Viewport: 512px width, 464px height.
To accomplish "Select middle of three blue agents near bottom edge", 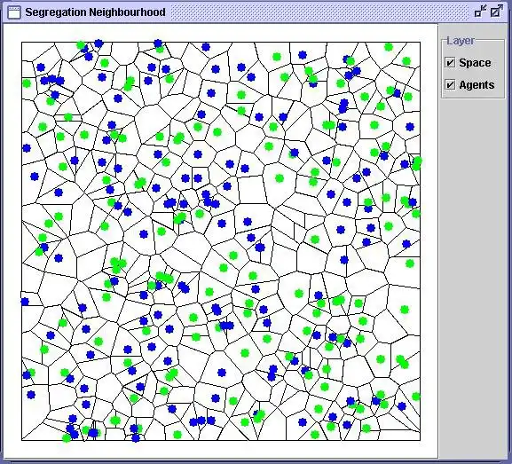I will click(x=201, y=421).
